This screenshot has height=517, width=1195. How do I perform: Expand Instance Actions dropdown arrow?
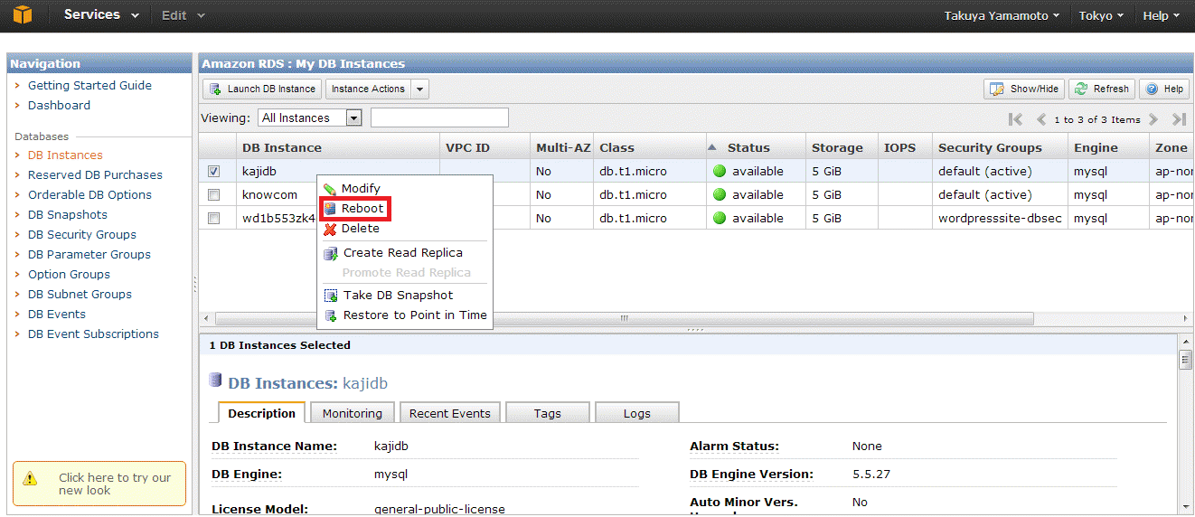point(419,89)
